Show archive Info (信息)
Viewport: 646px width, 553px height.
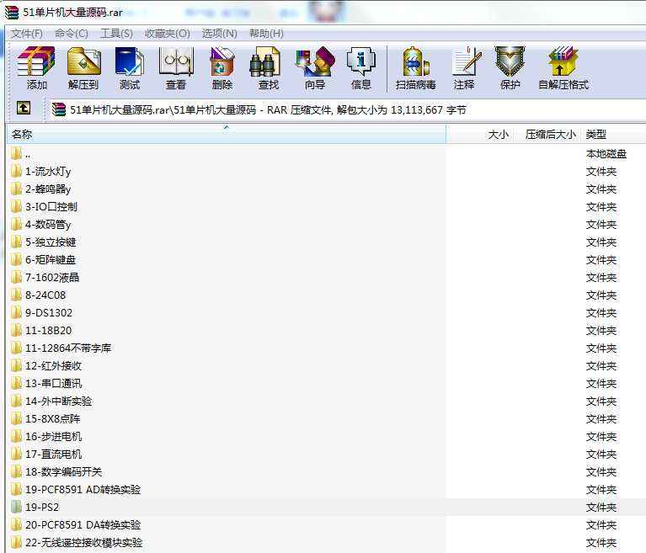361,61
